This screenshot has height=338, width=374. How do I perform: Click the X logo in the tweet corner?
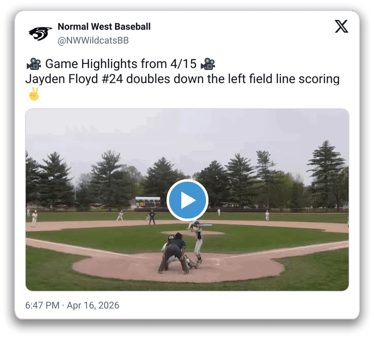pos(341,26)
